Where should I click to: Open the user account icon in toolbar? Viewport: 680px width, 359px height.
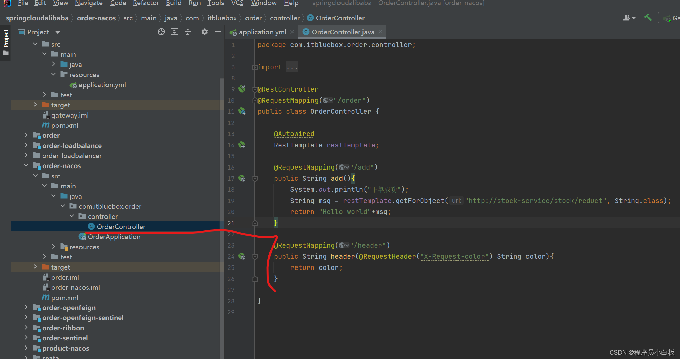(629, 18)
